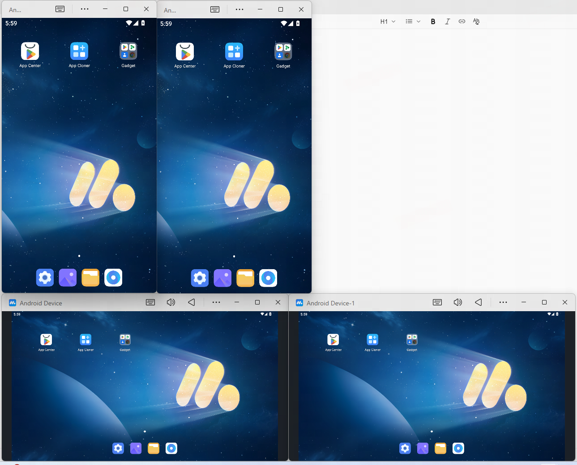
Task: Open yellow Files app in Android Device dock
Action: pyautogui.click(x=154, y=448)
